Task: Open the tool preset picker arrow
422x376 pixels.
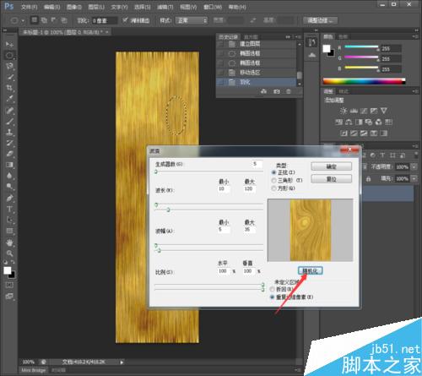Action: point(23,20)
